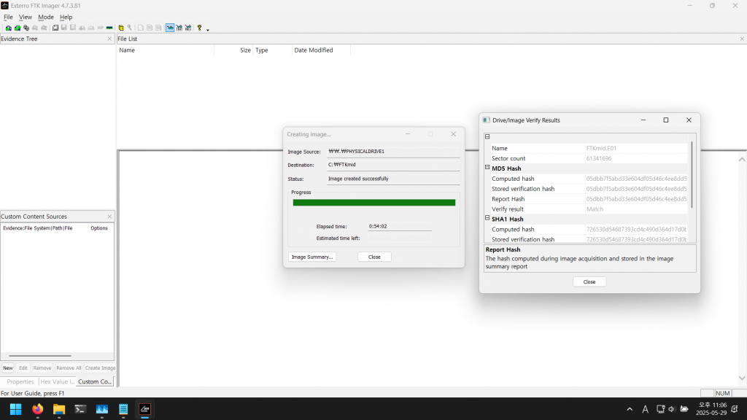The image size is (747, 420).
Task: Toggle text view mode glasses icon
Action: pyautogui.click(x=179, y=28)
